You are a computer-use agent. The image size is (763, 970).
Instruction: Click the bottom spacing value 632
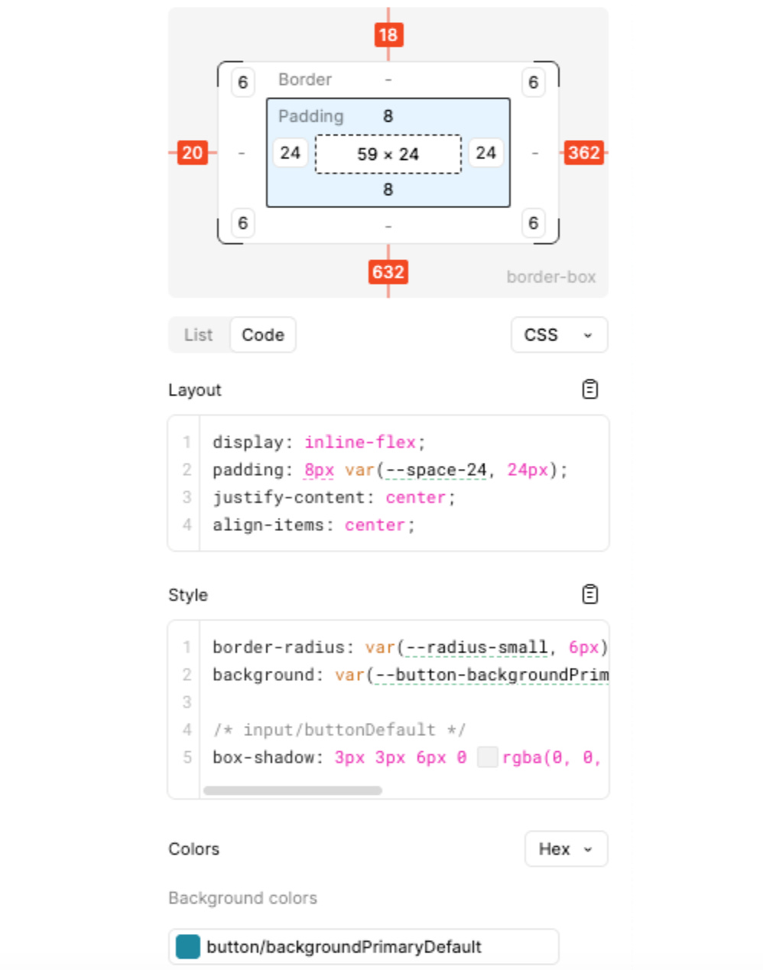point(388,272)
